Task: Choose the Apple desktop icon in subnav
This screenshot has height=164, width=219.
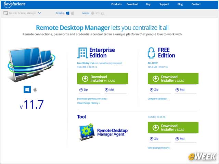Action: 72,13
